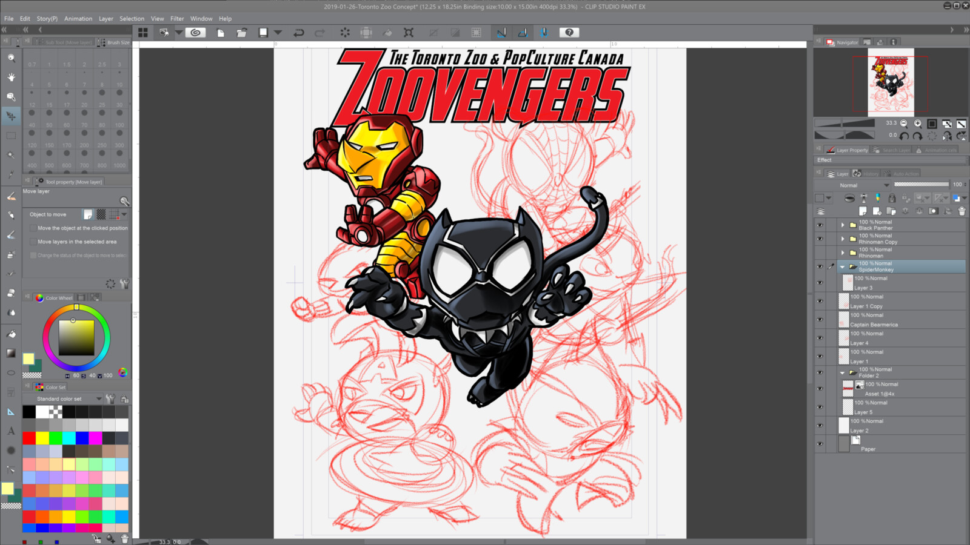Zoom in in Navigator panel
Screen dimensions: 970x545
pos(918,124)
